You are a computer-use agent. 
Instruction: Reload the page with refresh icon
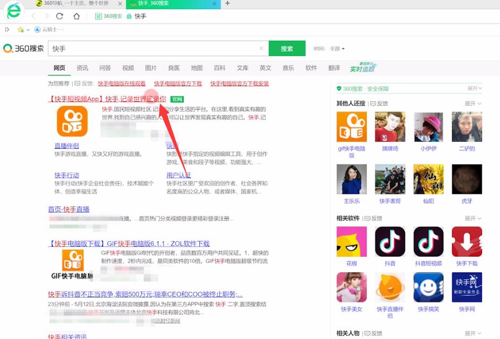[60, 16]
